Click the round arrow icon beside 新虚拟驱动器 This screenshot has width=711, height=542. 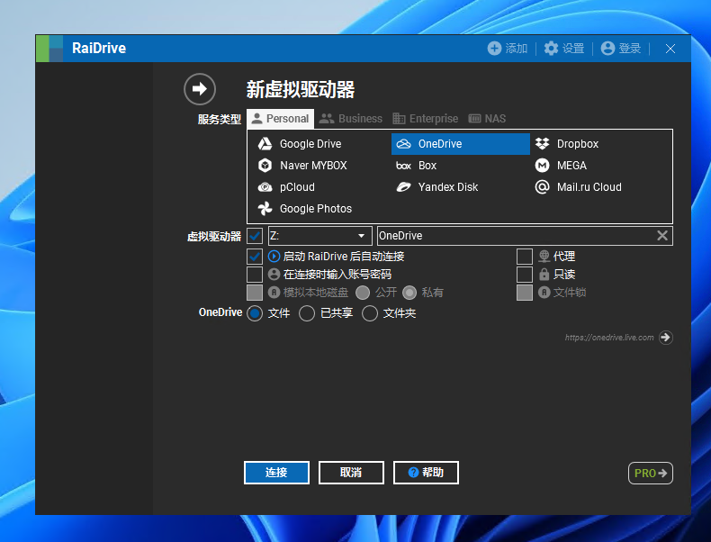pyautogui.click(x=200, y=89)
